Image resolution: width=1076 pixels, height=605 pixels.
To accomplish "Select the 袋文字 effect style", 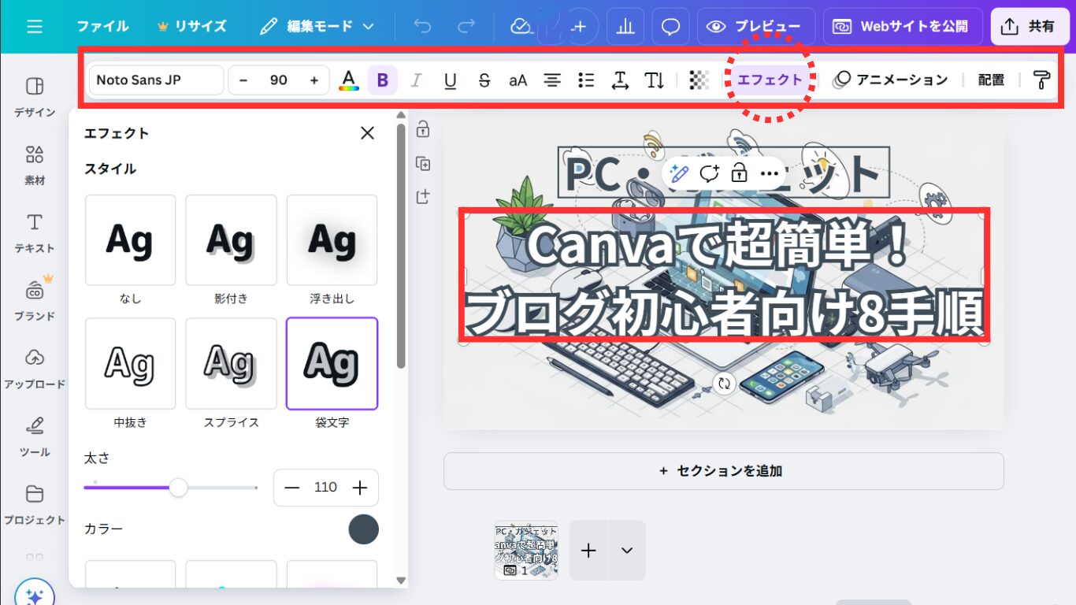I will [x=332, y=363].
